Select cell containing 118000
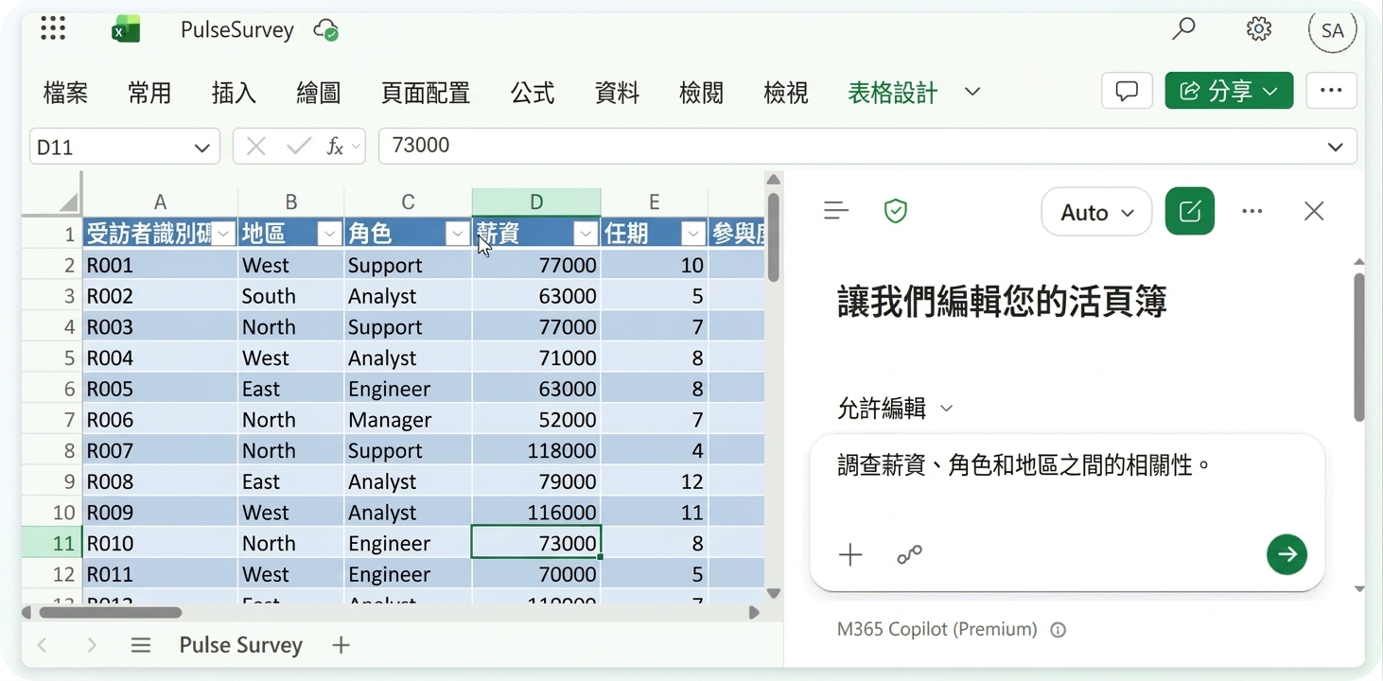This screenshot has width=1383, height=681. [536, 451]
